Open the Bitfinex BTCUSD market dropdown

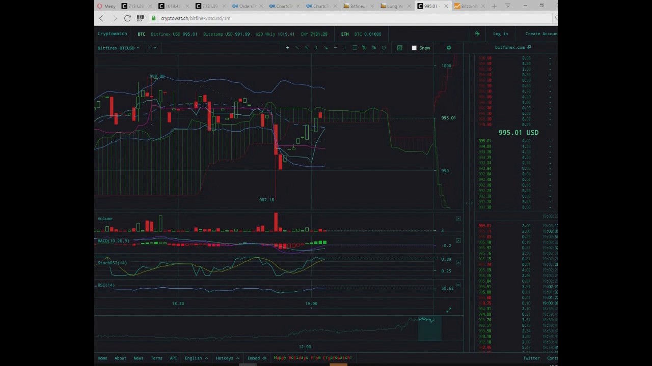tap(118, 48)
